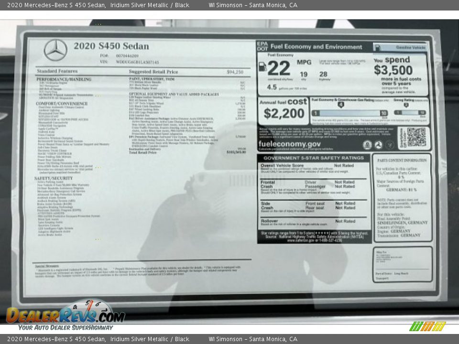Viewport: 459px width, 344px height.
Task: Select the $94,250 price value
Action: tap(235, 72)
